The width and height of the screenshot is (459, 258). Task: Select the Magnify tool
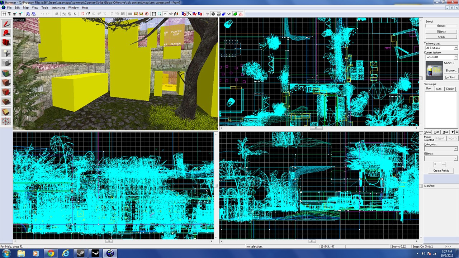click(x=6, y=33)
